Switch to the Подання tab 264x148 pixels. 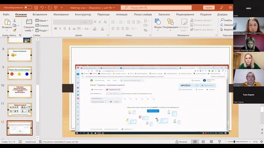[206, 14]
